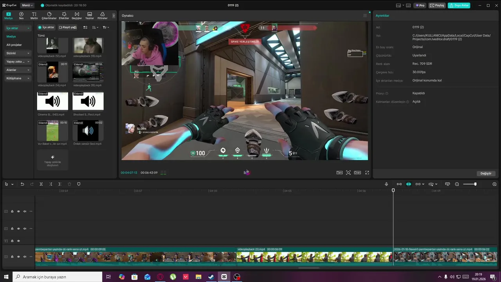The width and height of the screenshot is (501, 282).
Task: Expand the Kütüphane section
Action: pyautogui.click(x=18, y=78)
